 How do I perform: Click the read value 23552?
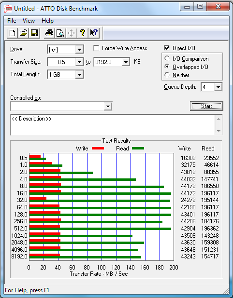point(211,158)
